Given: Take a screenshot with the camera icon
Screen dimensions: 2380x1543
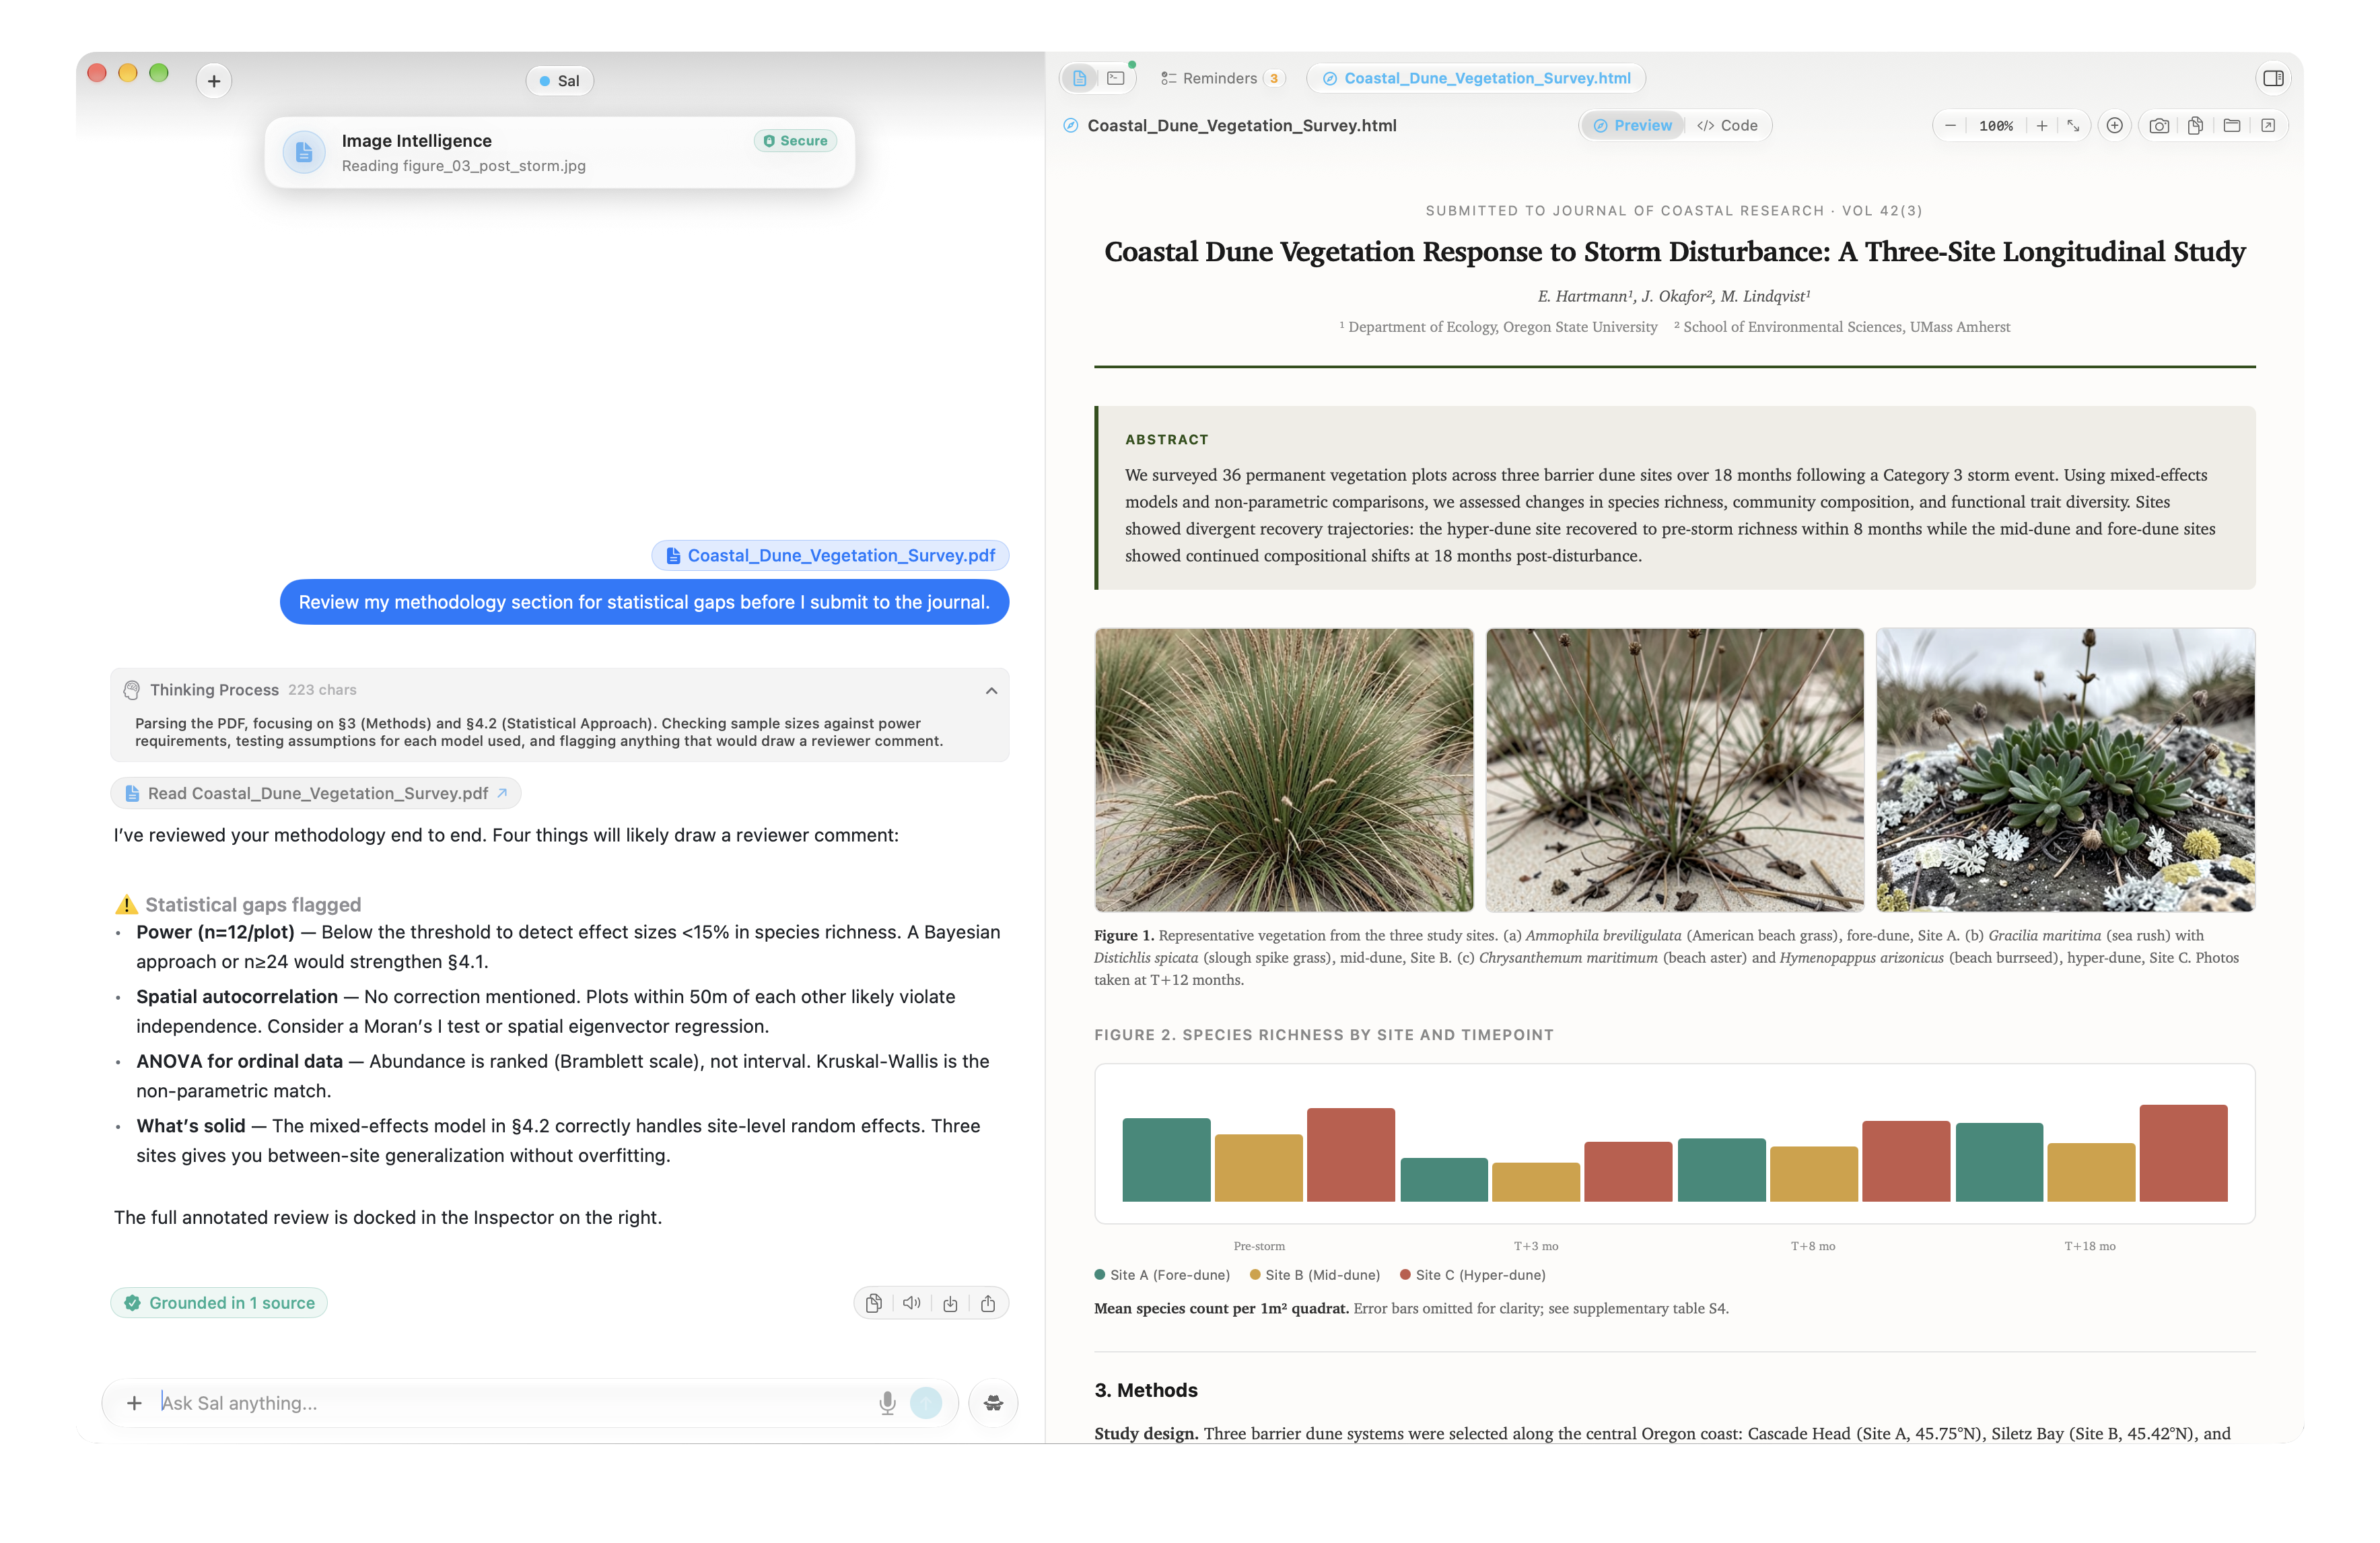Looking at the screenshot, I should 2159,126.
